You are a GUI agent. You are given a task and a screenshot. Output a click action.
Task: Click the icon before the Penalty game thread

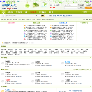pyautogui.click(x=24, y=32)
